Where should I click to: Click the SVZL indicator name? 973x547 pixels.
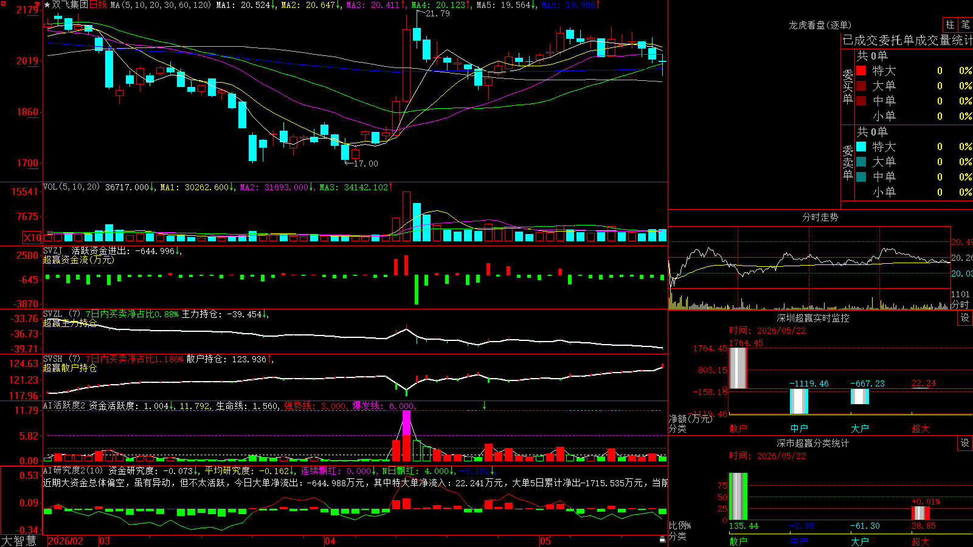pos(53,314)
